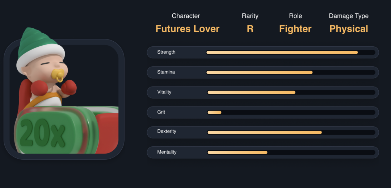
Task: Select the Physical damage type value
Action: coord(348,29)
